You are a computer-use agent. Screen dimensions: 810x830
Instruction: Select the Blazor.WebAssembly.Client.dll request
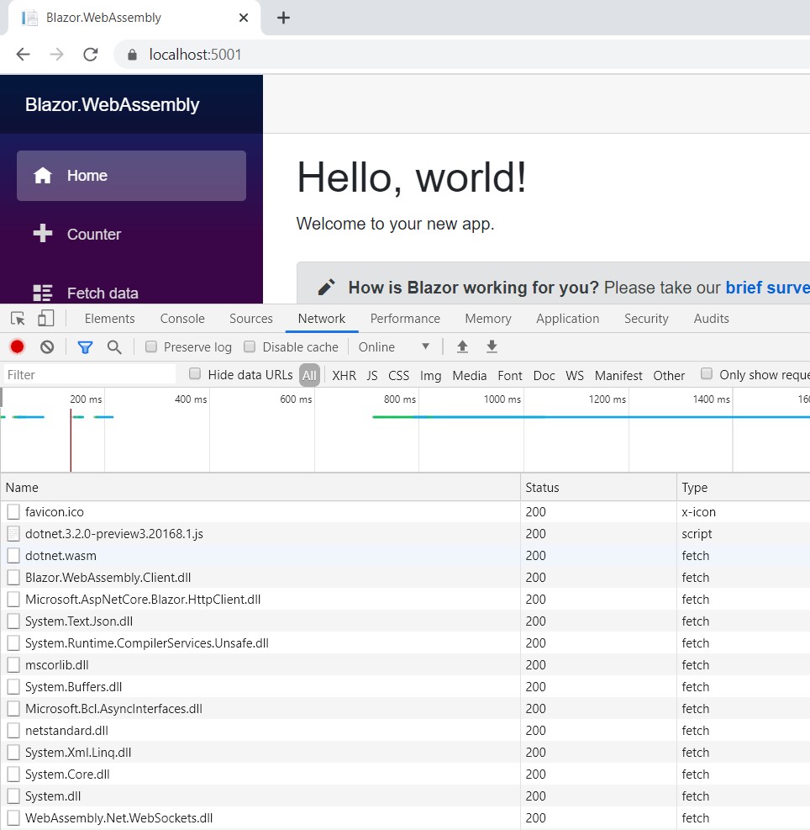(x=405, y=578)
